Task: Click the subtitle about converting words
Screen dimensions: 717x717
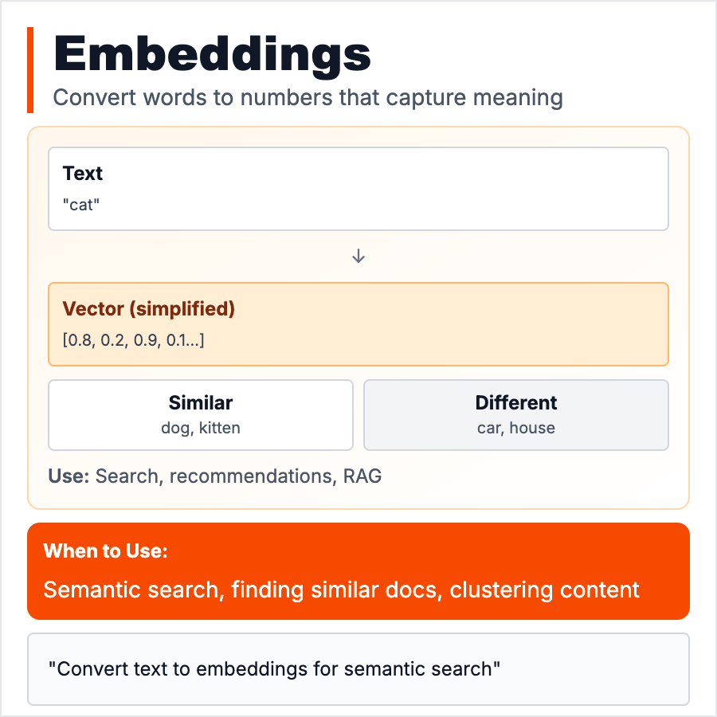Action: pyautogui.click(x=308, y=99)
